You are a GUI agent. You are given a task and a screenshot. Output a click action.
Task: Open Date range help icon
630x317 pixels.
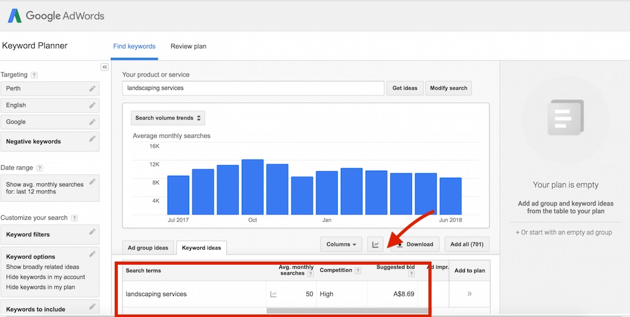pyautogui.click(x=39, y=168)
